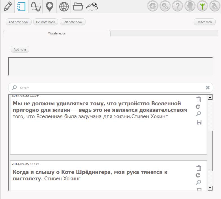Click the Add note button
This screenshot has width=221, height=199.
click(20, 49)
